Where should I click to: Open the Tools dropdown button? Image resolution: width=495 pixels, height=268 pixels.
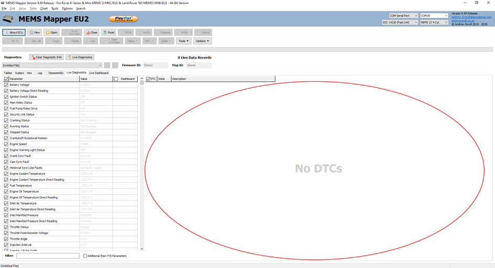click(x=183, y=41)
